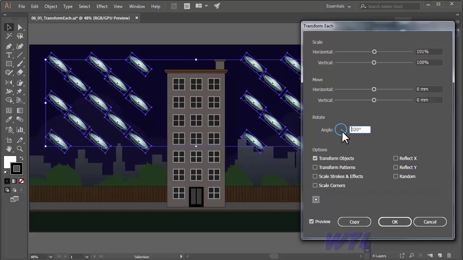Select the Artboard tool

click(9, 140)
